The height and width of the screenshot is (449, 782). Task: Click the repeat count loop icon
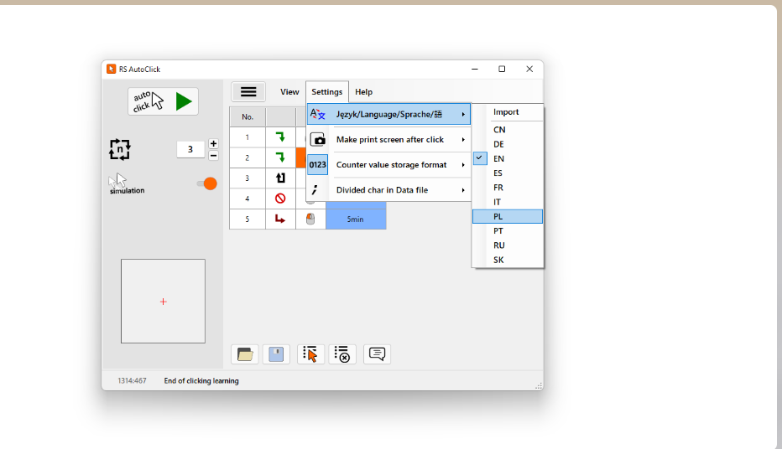pos(120,149)
